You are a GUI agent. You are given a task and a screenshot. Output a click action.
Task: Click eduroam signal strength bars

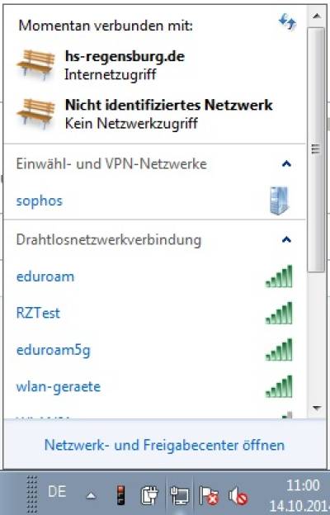click(x=279, y=276)
